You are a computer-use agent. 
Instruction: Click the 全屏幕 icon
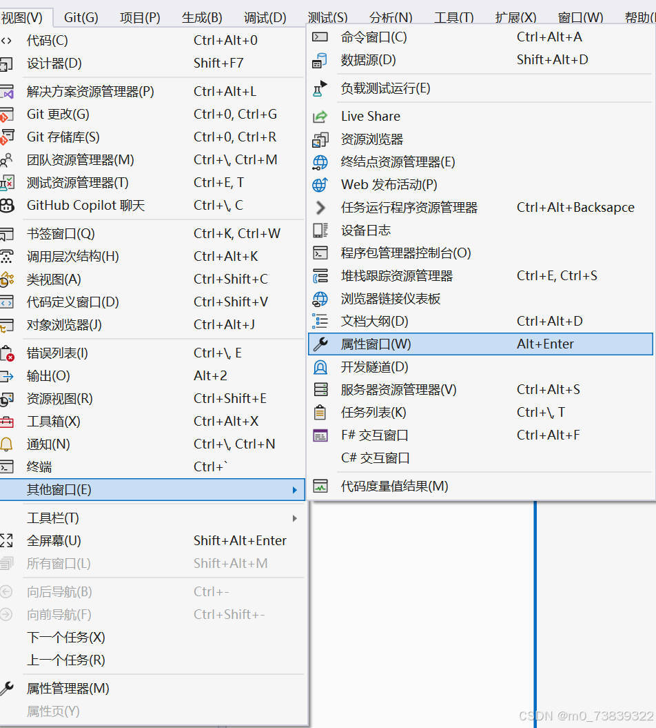coord(6,540)
